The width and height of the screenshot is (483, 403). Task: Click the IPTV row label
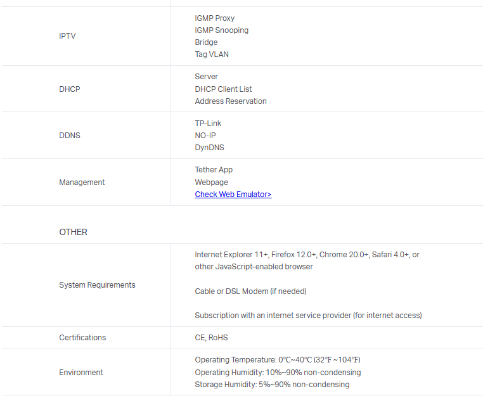pos(67,36)
